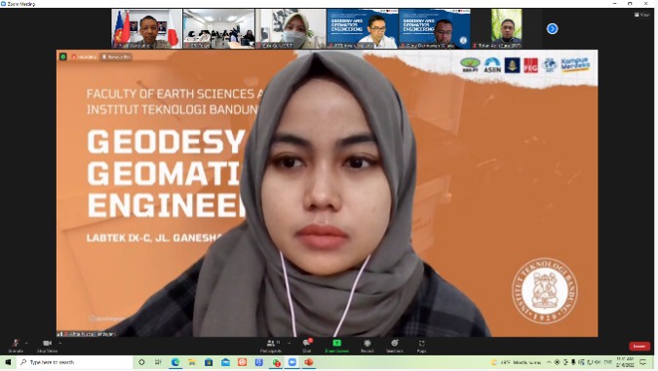This screenshot has height=371, width=658.
Task: Open the Chat icon with unread badge
Action: 307,346
